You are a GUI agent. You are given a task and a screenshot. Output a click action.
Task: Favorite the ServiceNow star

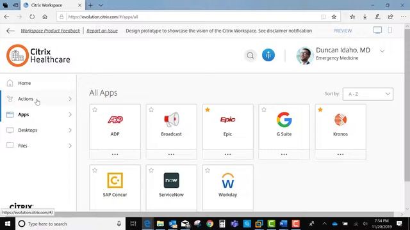(151, 171)
